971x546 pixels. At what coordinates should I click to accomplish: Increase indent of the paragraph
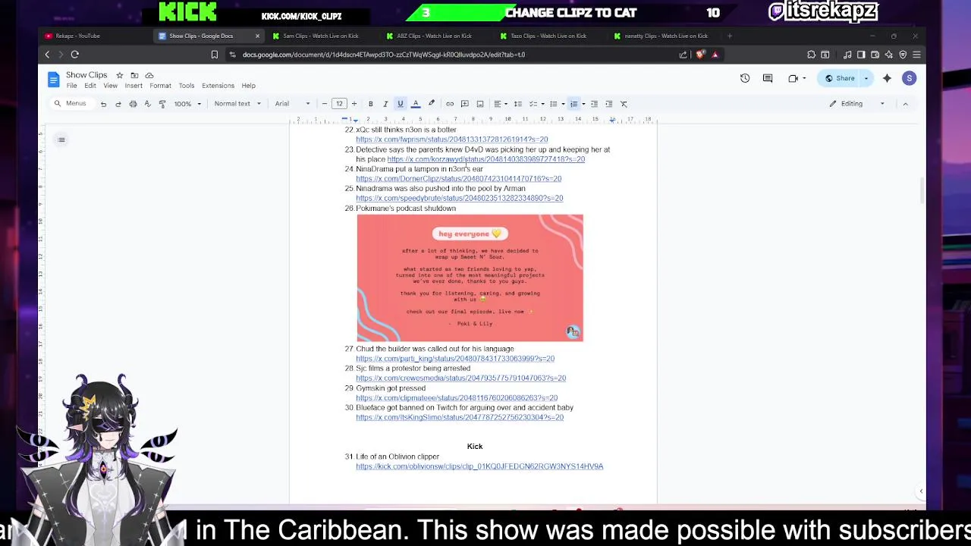[608, 104]
